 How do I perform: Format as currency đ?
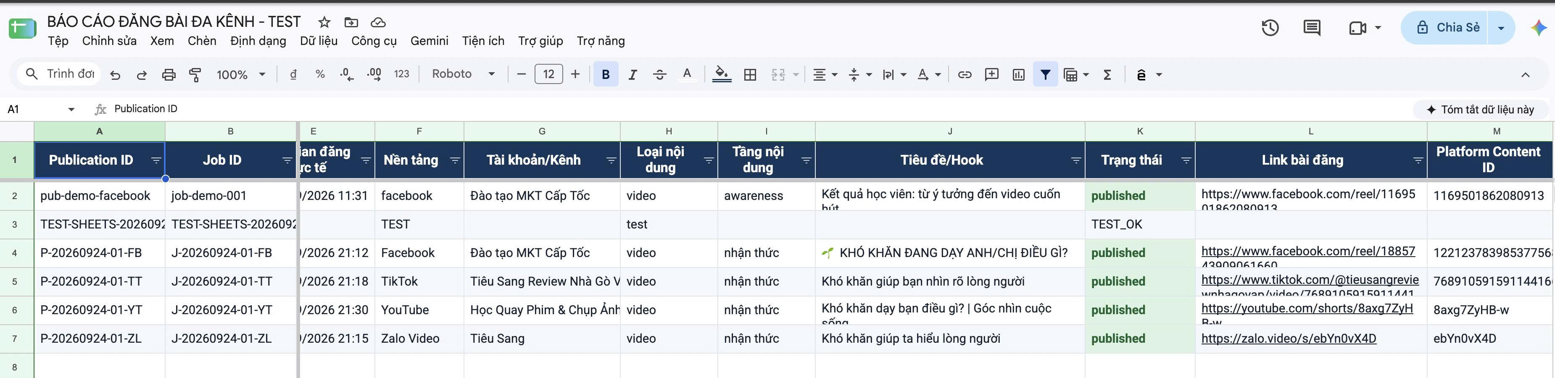(293, 74)
